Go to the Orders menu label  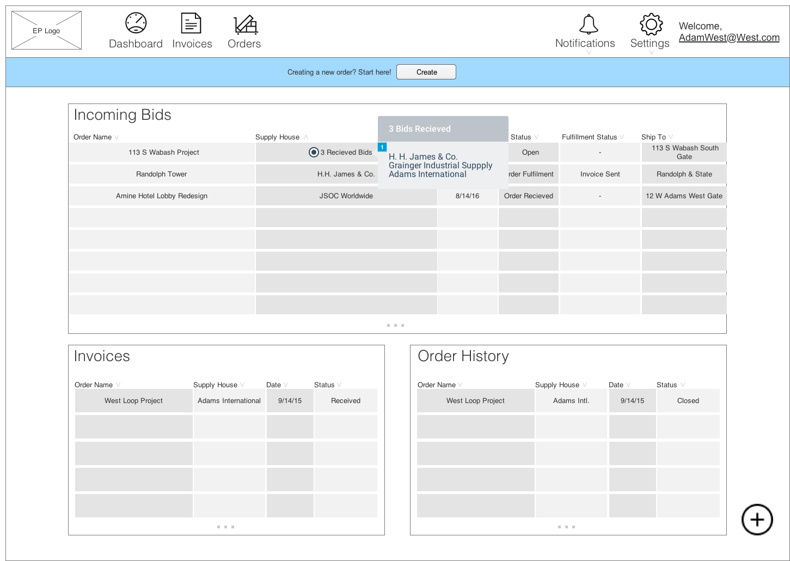(x=244, y=44)
